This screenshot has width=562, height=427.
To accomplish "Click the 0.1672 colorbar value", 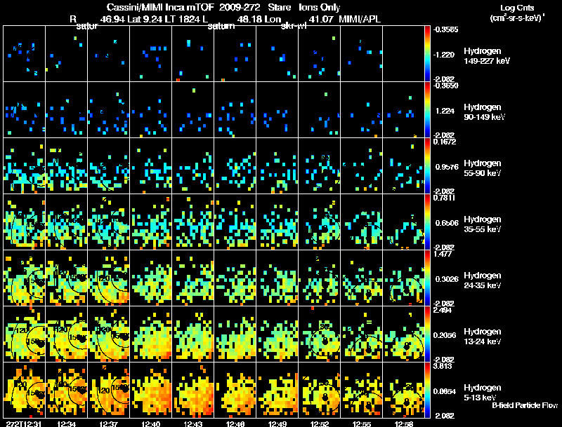I will click(x=445, y=142).
